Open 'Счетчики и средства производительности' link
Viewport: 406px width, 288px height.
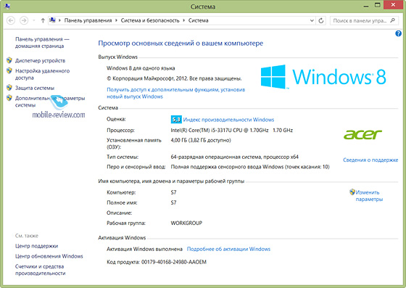pos(41,270)
